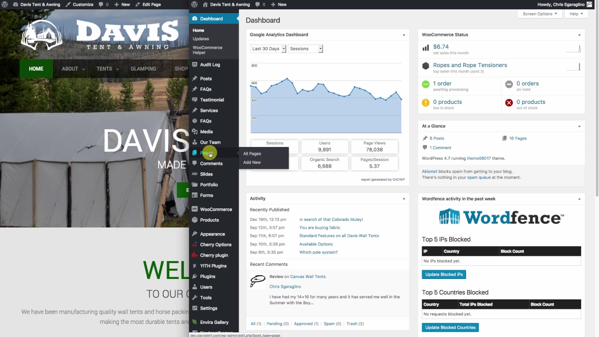The width and height of the screenshot is (599, 337).
Task: Click the $6.74 net sales link
Action: 441,47
